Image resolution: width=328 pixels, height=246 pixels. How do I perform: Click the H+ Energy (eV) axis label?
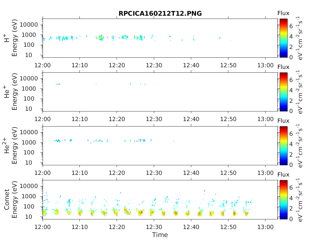coord(14,38)
